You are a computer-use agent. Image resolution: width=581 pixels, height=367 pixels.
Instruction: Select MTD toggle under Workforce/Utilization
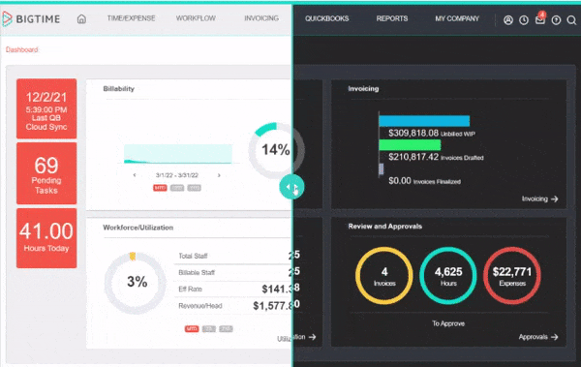(192, 329)
